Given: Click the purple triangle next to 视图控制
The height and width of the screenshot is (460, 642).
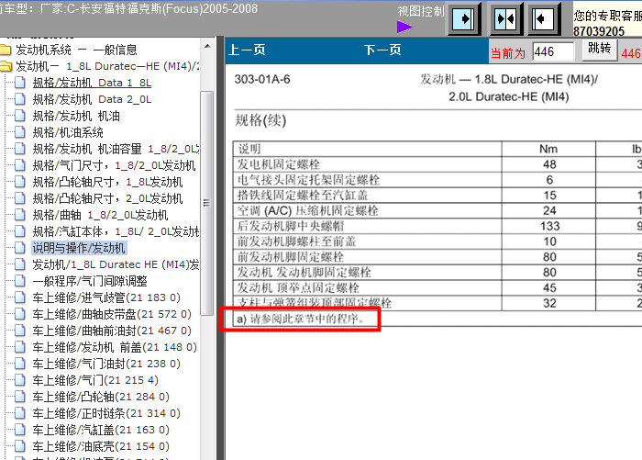Looking at the screenshot, I should click(x=404, y=27).
